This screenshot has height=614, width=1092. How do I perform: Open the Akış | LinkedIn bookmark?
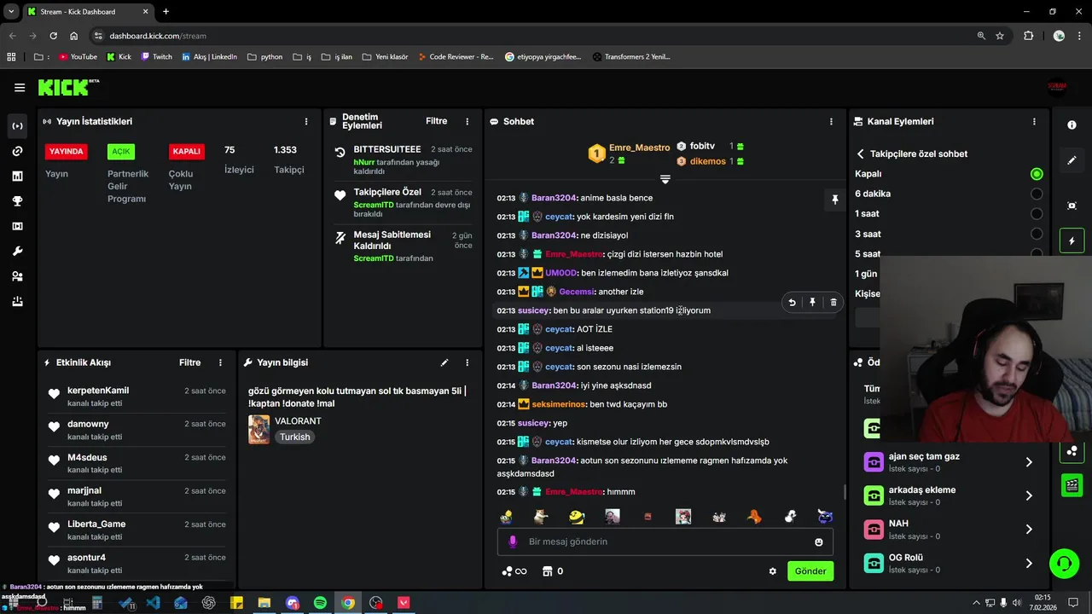point(209,57)
